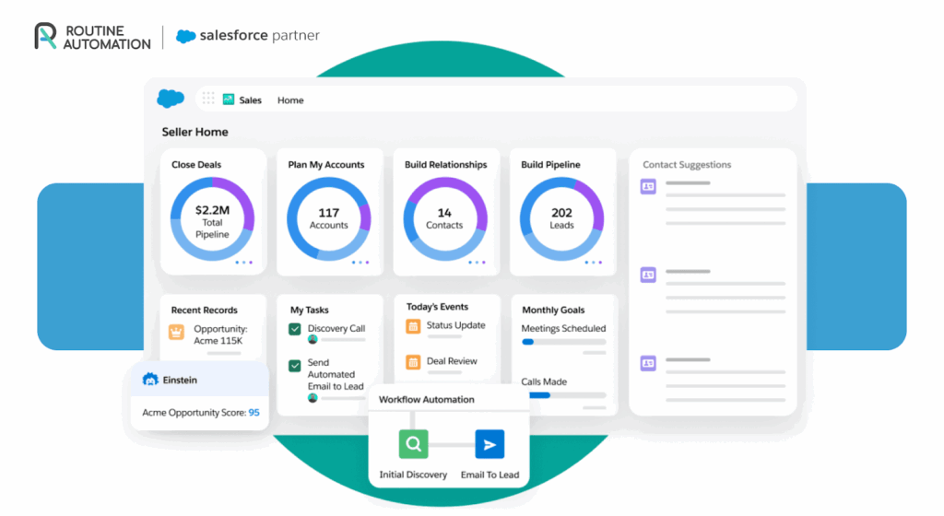Click the Meetings Scheduled progress bar

[563, 342]
